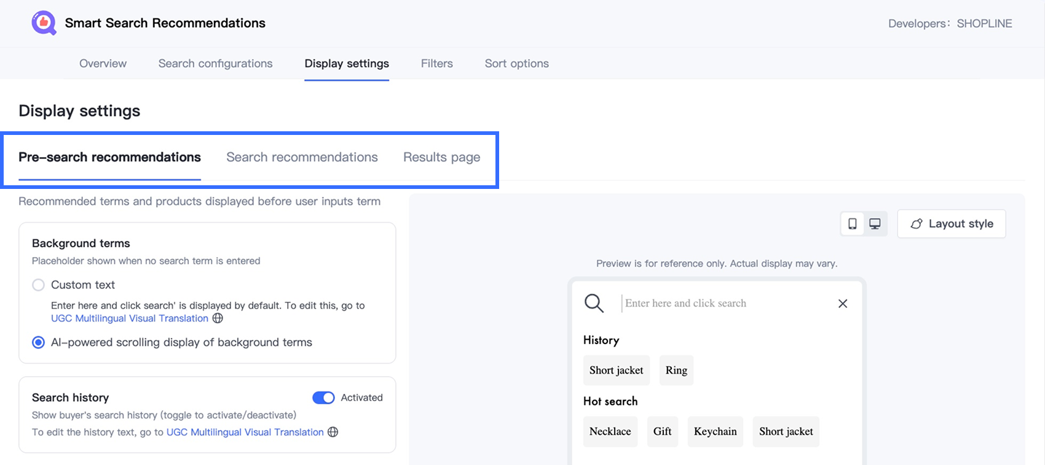This screenshot has width=1045, height=465.
Task: Open the Overview tab
Action: pyautogui.click(x=103, y=63)
